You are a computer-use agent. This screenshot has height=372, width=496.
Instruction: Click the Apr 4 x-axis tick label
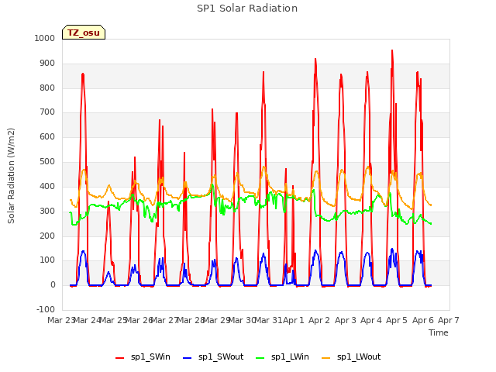[371, 320]
